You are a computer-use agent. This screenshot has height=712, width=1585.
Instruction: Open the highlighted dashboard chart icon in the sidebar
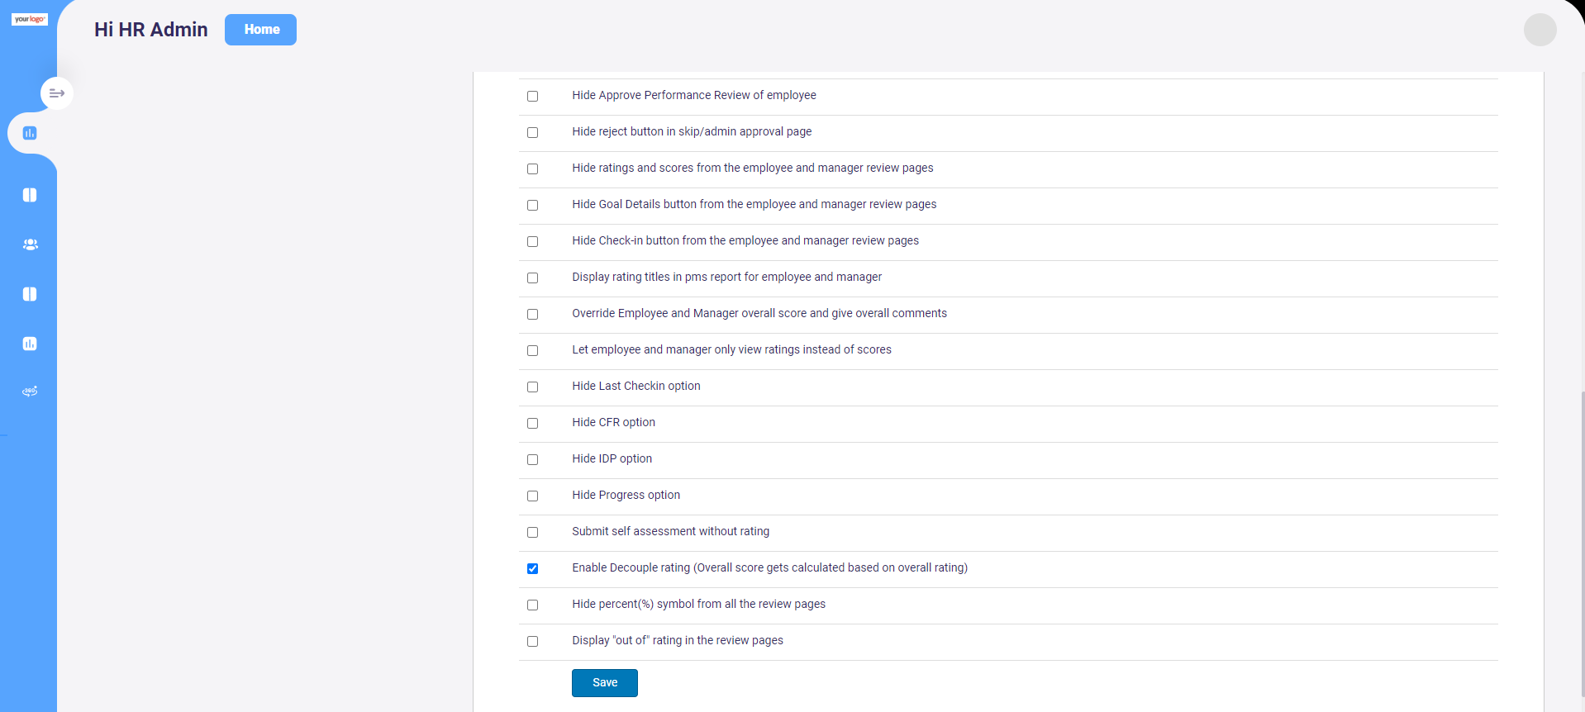(30, 133)
